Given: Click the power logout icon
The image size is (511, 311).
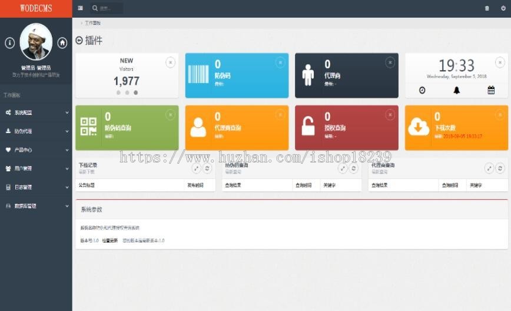Looking at the screenshot, I should [503, 8].
